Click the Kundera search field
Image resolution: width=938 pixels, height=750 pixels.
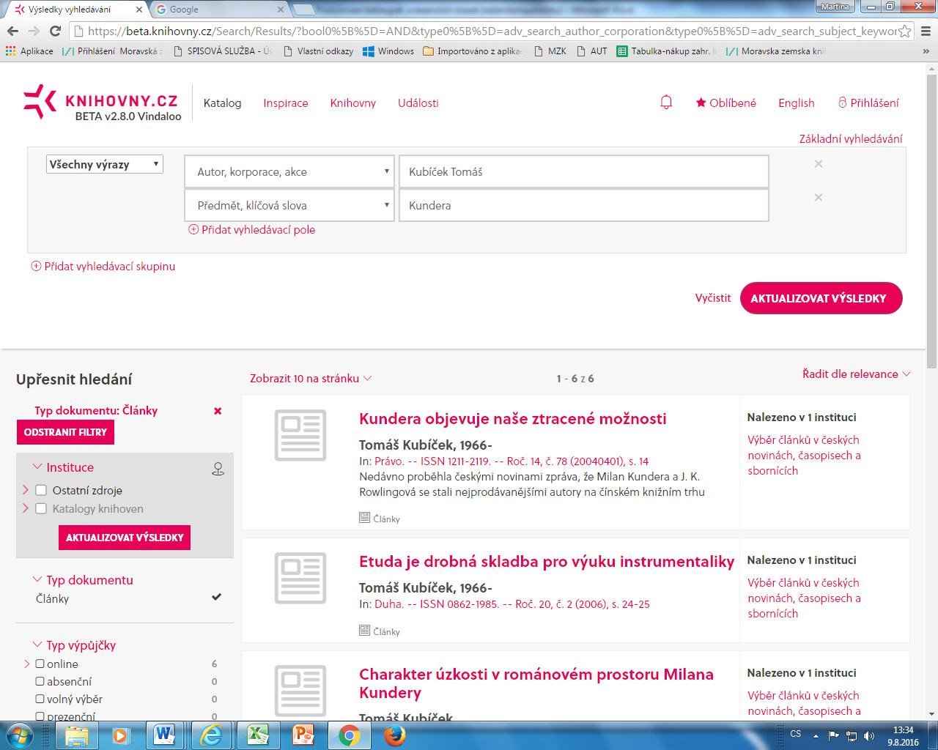584,205
